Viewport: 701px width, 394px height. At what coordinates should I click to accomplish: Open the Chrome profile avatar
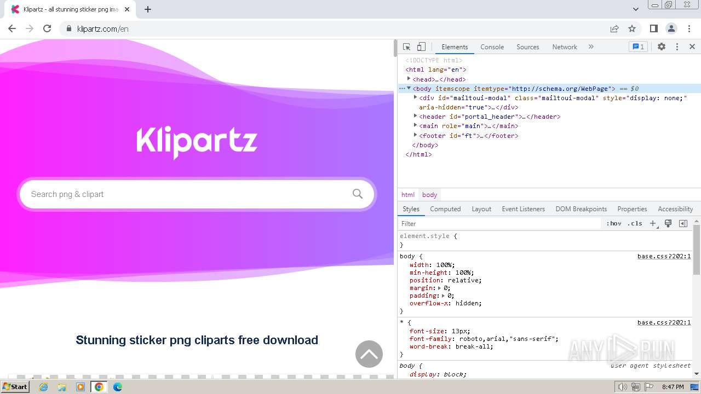pyautogui.click(x=671, y=28)
